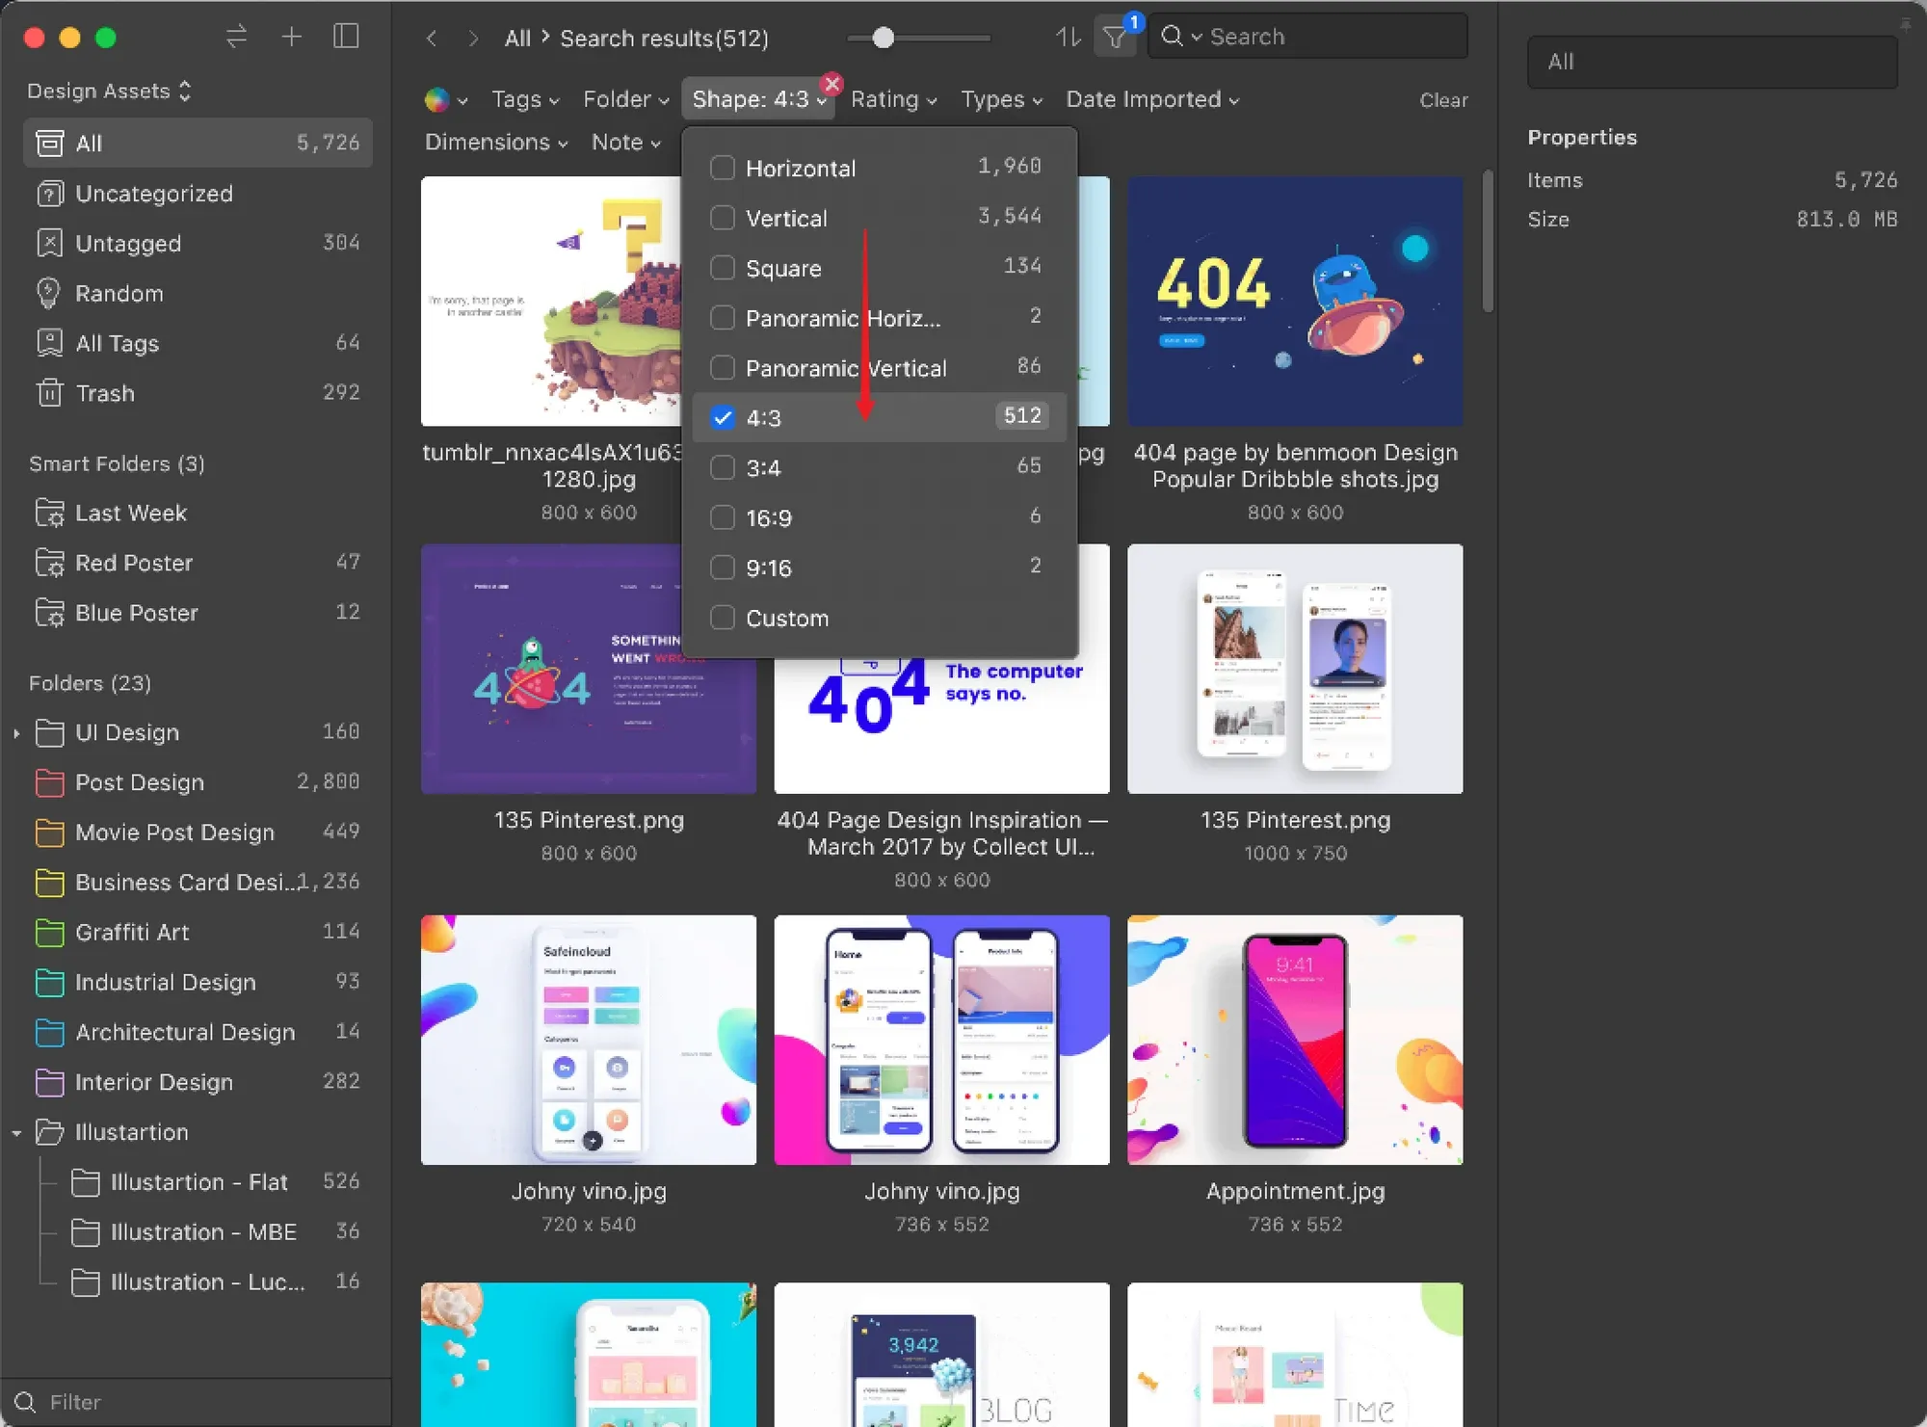The image size is (1927, 1427).
Task: Click the results pane vertical scrollbar
Action: pos(1489,242)
